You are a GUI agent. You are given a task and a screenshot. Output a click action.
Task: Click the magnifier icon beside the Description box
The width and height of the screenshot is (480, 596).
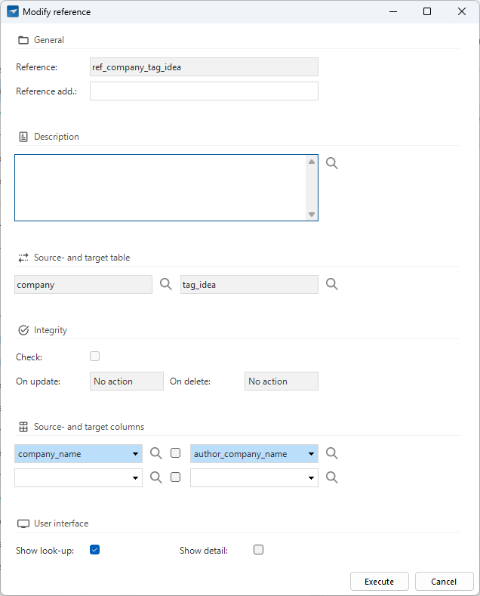click(x=332, y=163)
